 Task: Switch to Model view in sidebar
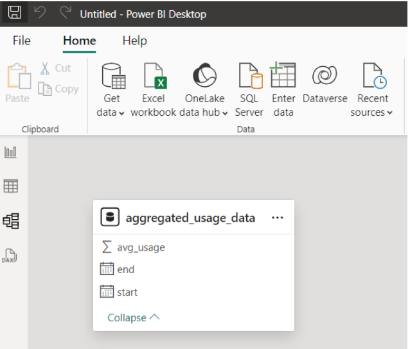coord(11,221)
